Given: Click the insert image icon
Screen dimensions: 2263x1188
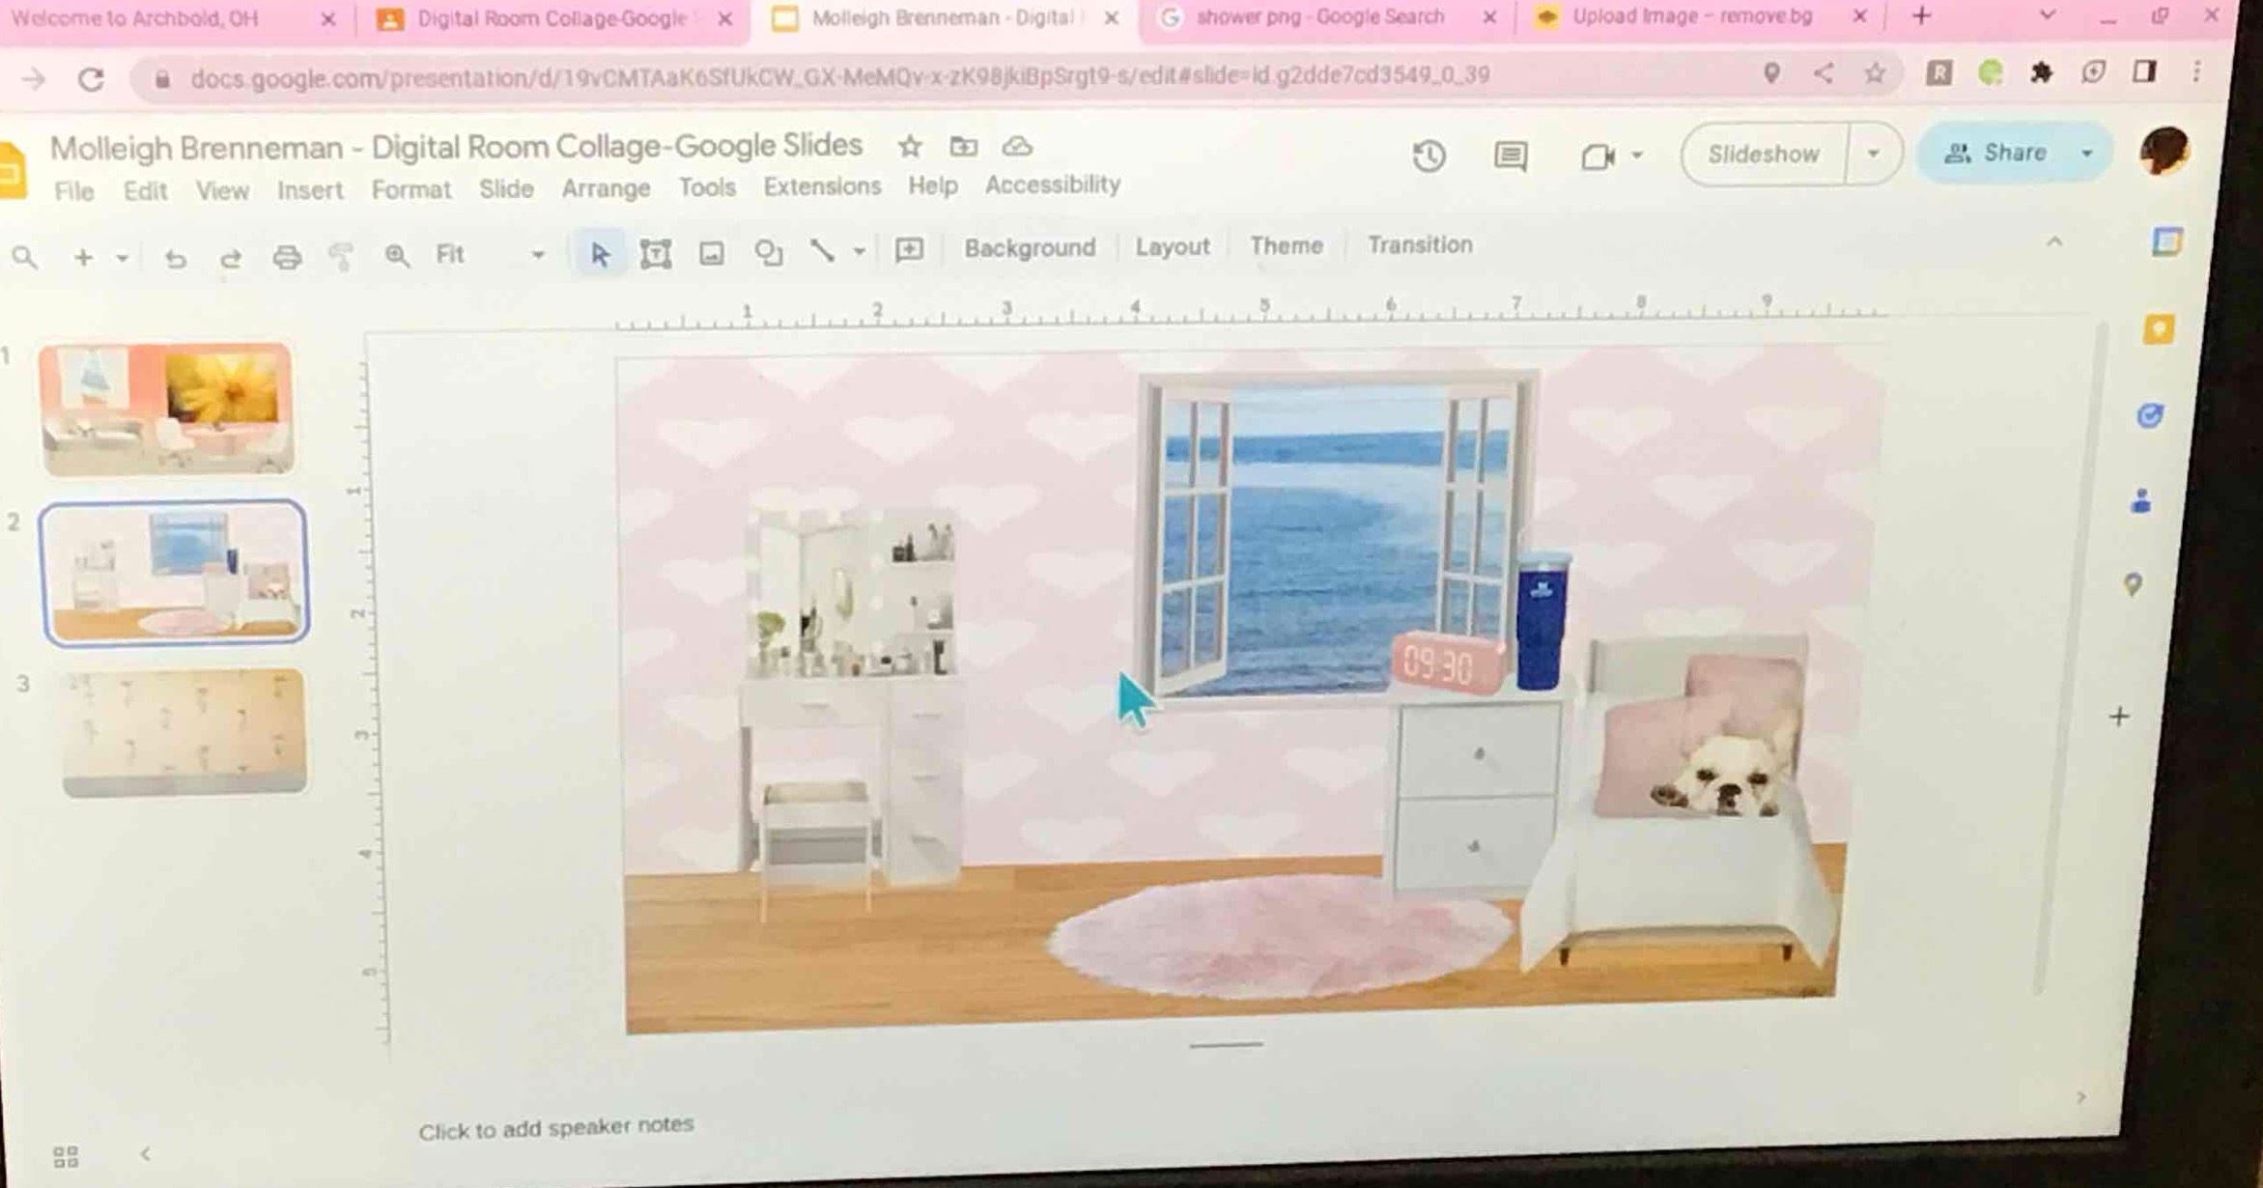Looking at the screenshot, I should (x=712, y=254).
